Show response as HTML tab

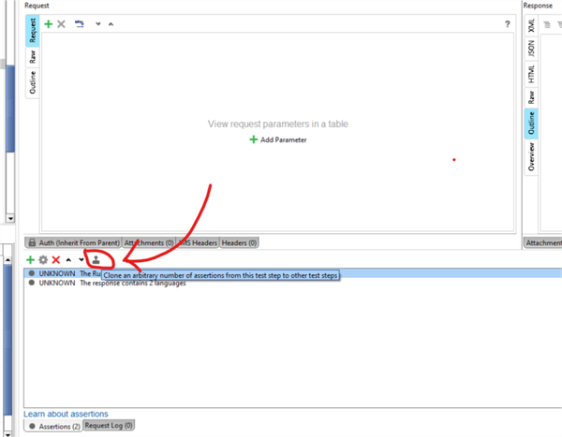point(531,74)
